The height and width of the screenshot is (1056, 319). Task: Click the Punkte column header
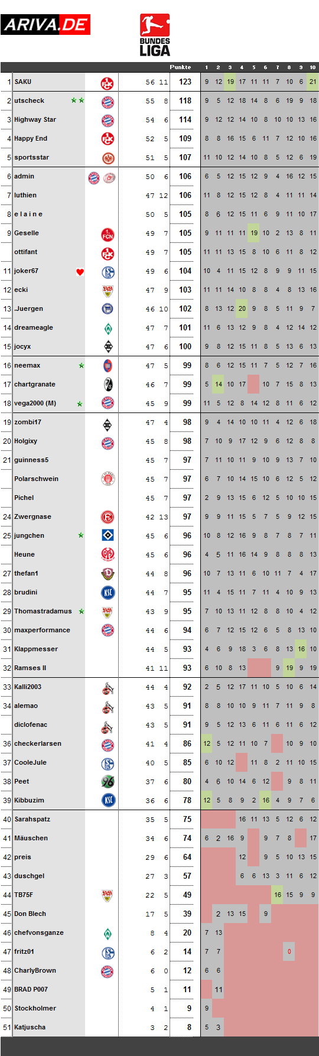180,67
